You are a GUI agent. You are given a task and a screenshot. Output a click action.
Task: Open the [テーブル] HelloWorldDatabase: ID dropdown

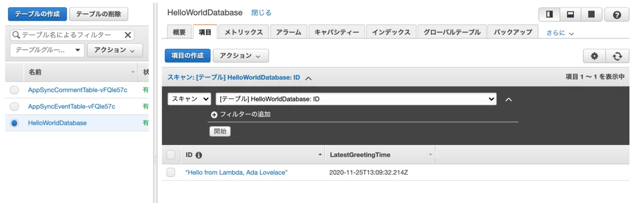[x=356, y=99]
